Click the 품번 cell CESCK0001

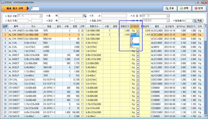coord(157,112)
